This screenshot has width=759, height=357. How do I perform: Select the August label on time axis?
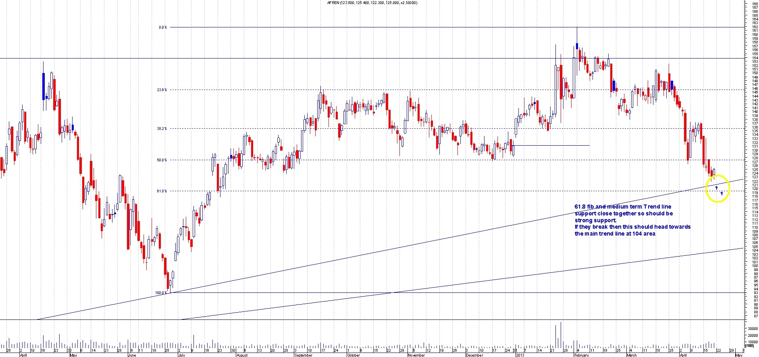(x=242, y=355)
